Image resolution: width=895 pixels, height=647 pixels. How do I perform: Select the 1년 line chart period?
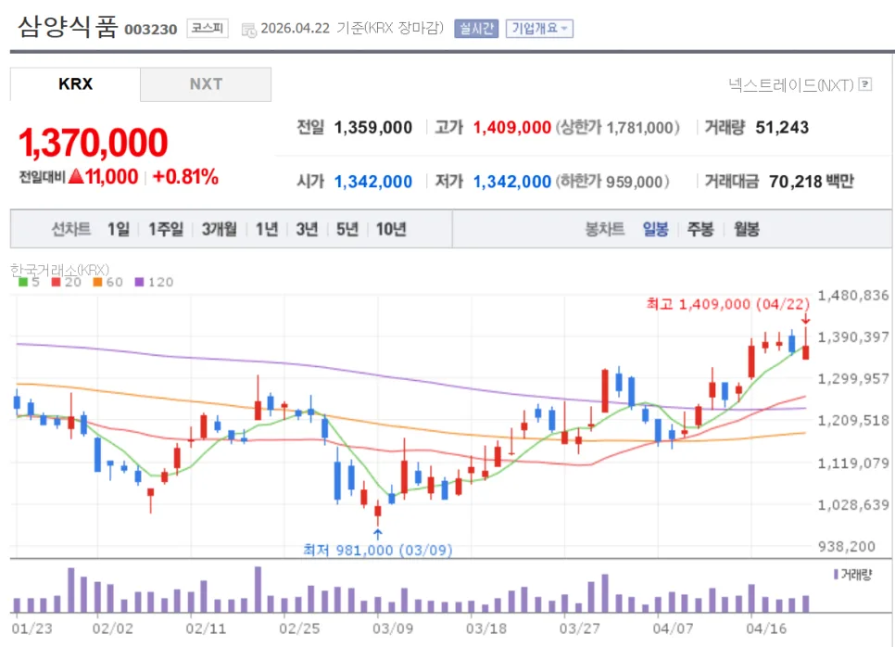pyautogui.click(x=267, y=230)
